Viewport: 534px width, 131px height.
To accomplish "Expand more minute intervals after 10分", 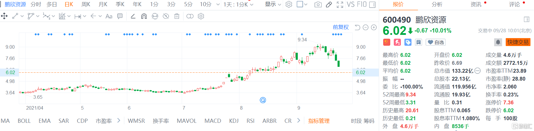I will (218, 4).
